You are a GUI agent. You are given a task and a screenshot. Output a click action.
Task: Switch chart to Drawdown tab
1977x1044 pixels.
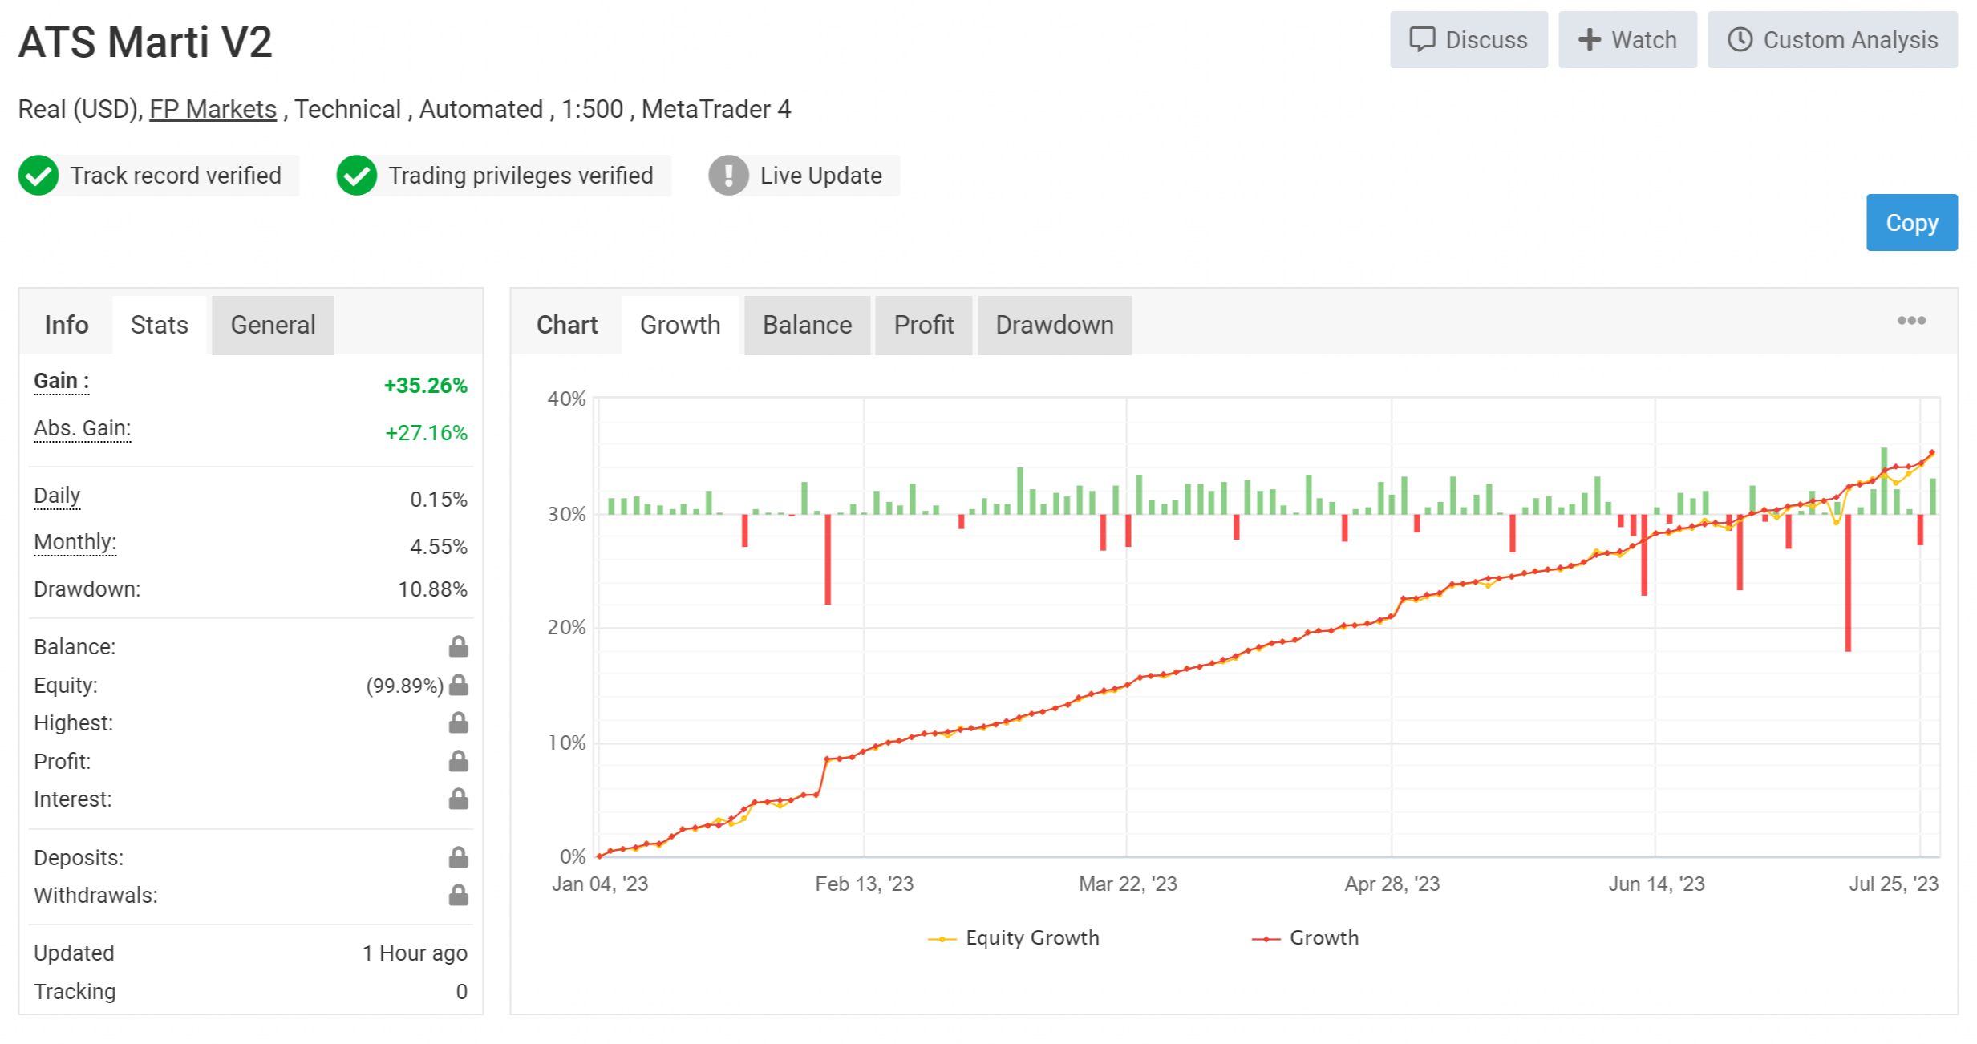[x=1054, y=325]
